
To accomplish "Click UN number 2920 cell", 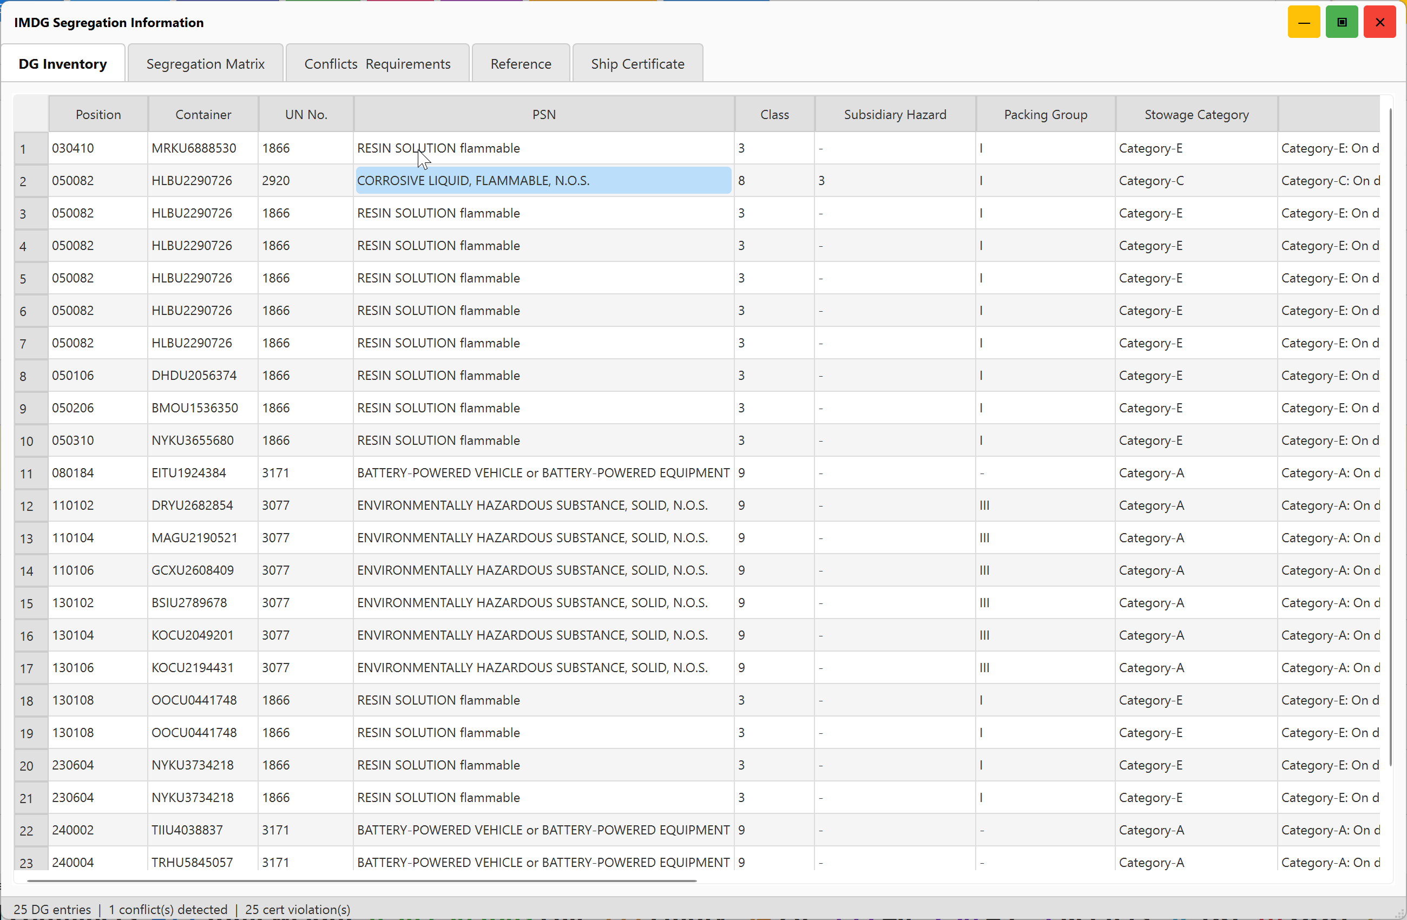I will click(x=306, y=180).
